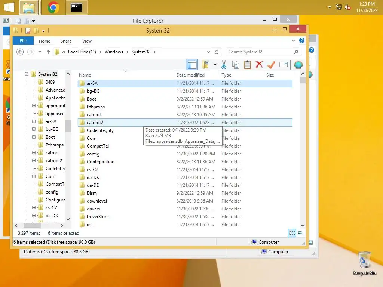Screen dimensions: 383x287
Task: Open the Windows Start button
Action: [9, 7]
